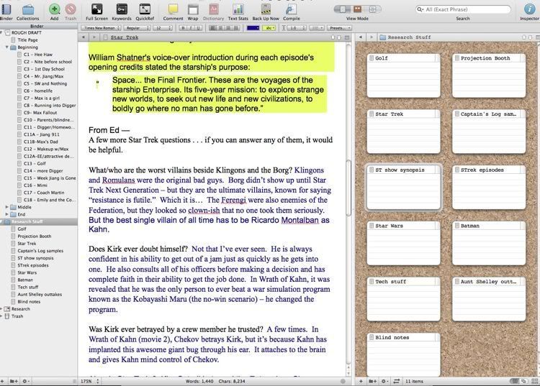Click the Compile toolbar icon

pyautogui.click(x=292, y=9)
